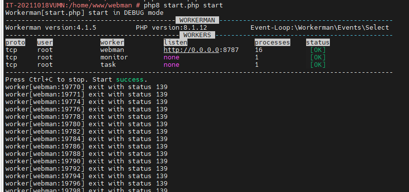
Task: Click the worker[webman:19782] exit line
Action: point(87,131)
